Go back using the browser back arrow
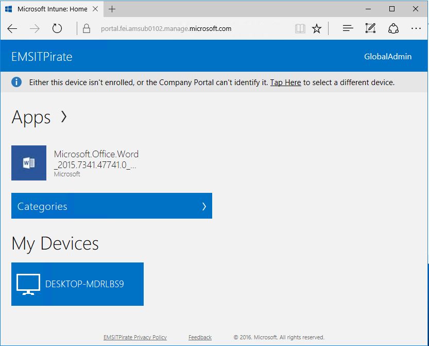Viewport: 429px width, 346px height. click(x=12, y=28)
